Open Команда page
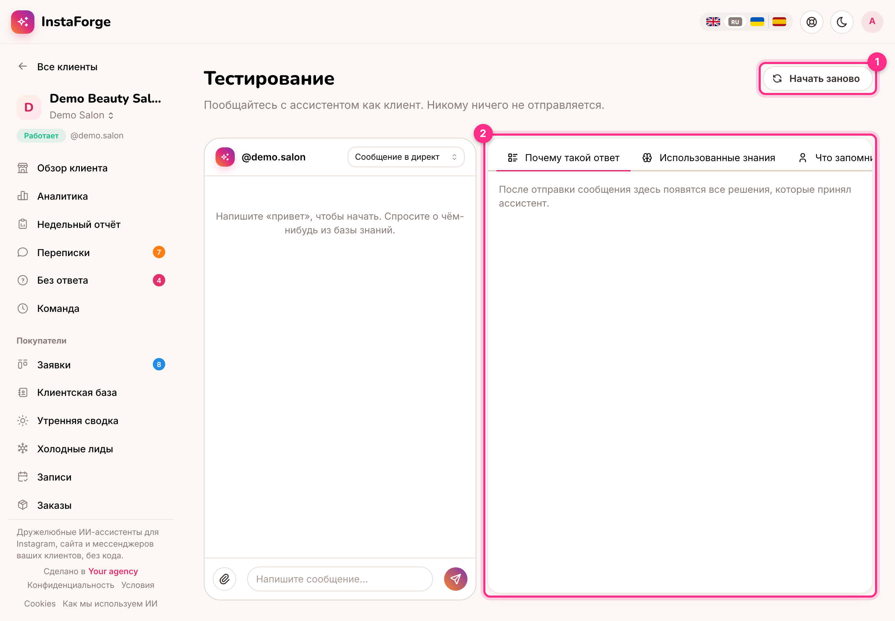 point(91,308)
